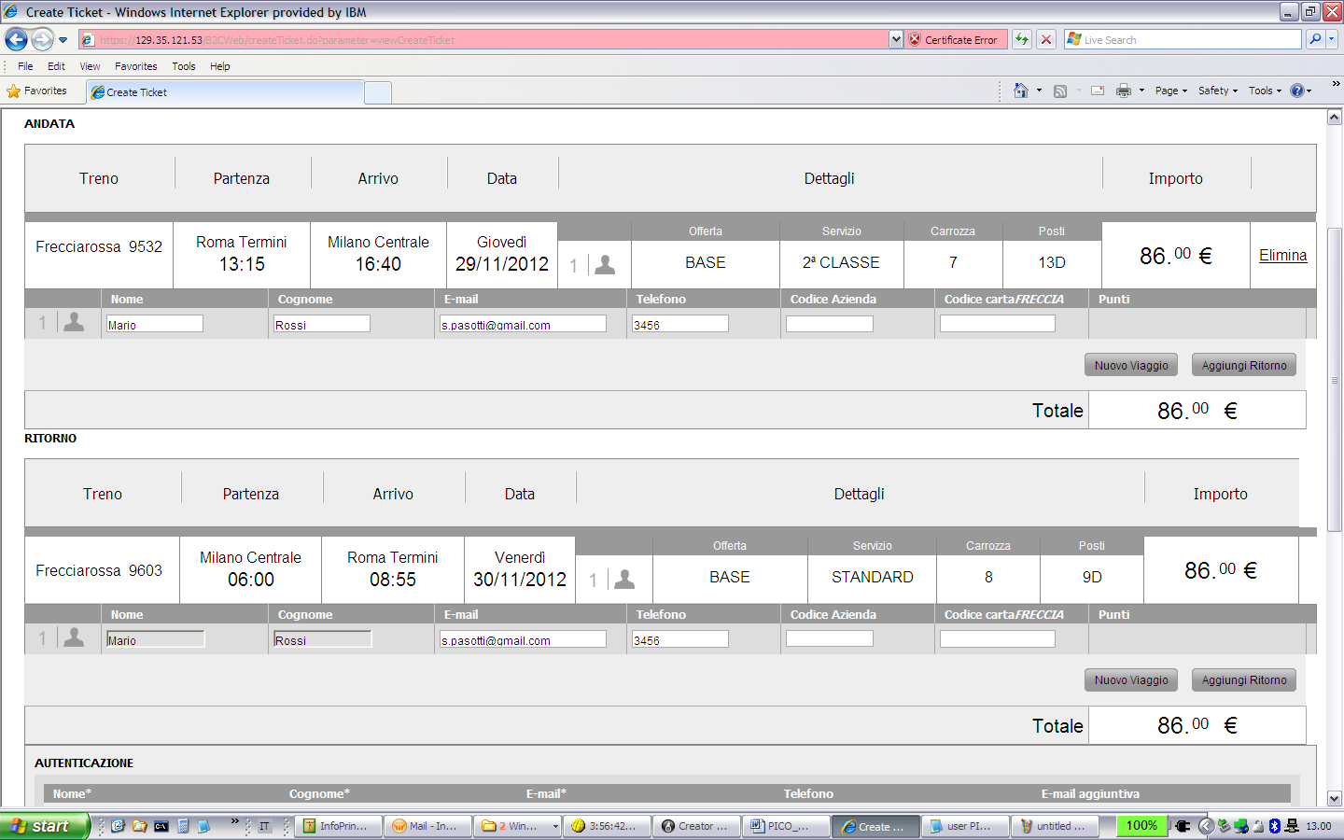The image size is (1344, 840).
Task: Open the blue Help question mark icon
Action: (1297, 91)
